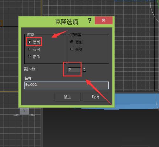Decrease copies with spinner down arrow
Viewport: 159px width, 147px height.
coord(84,70)
